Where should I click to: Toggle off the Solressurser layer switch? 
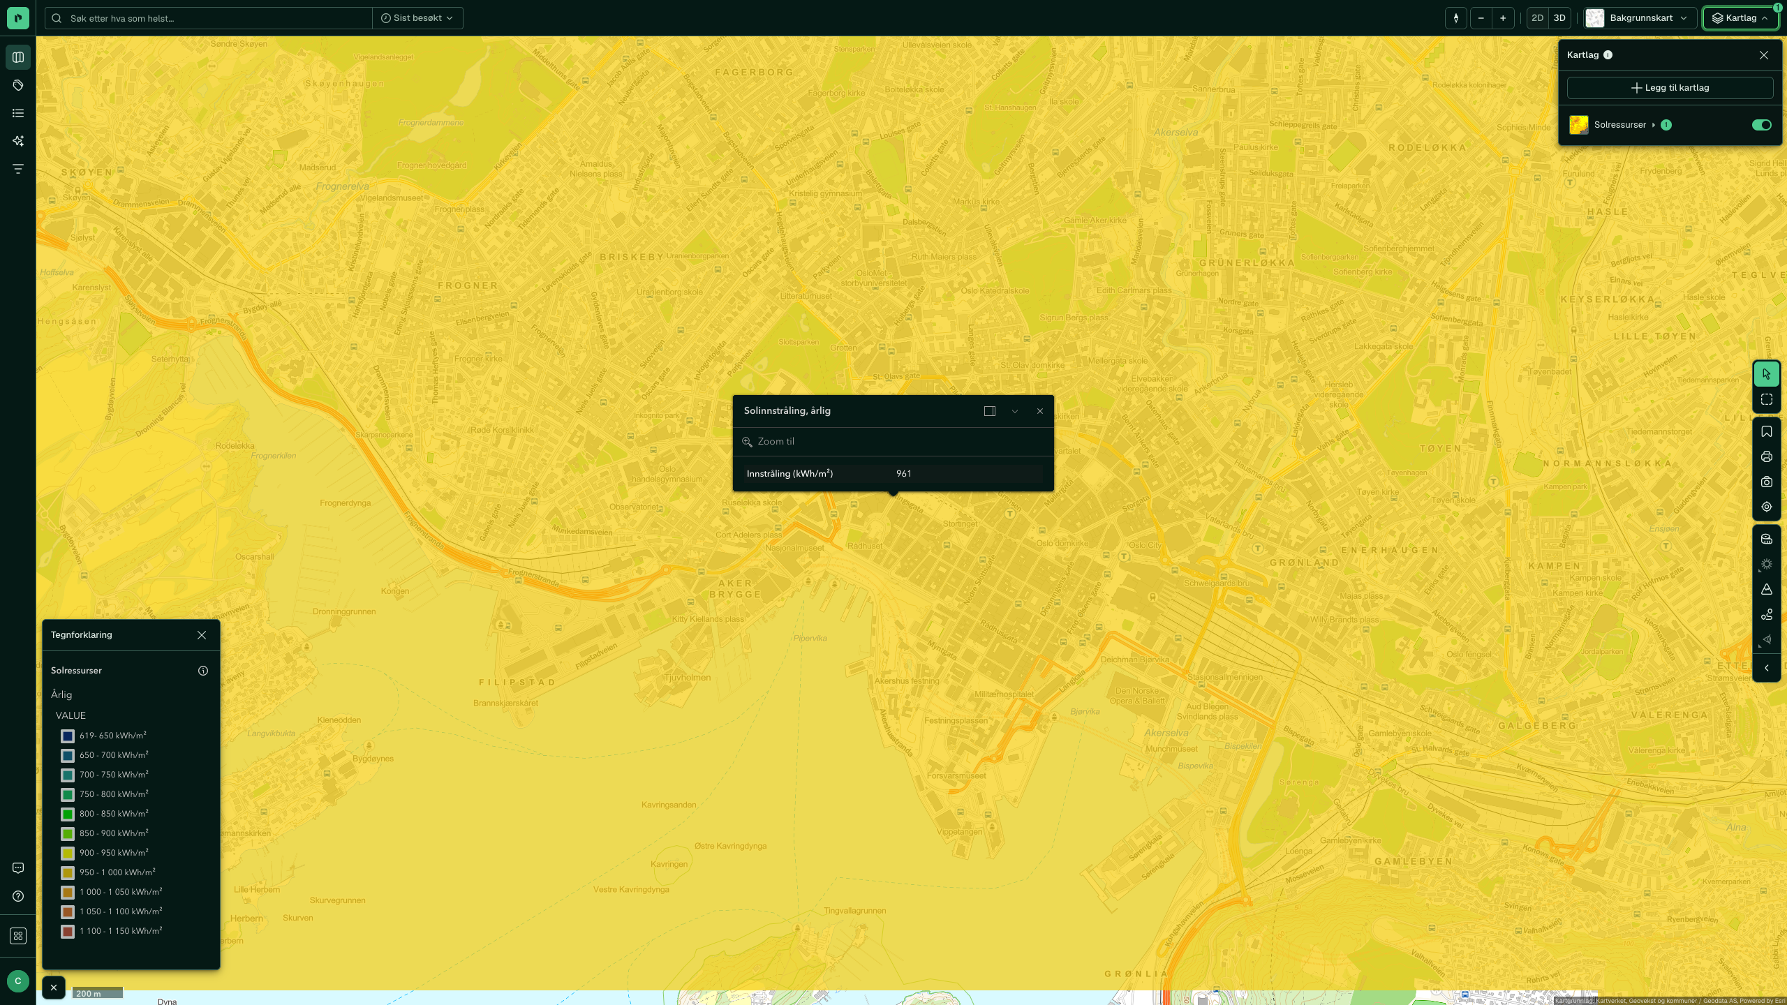click(x=1761, y=125)
